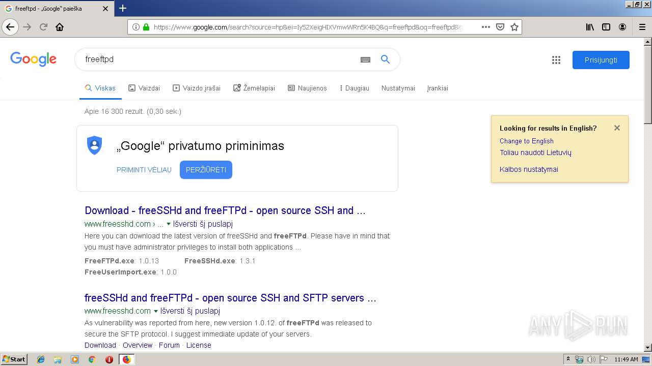
Task: Open the Overview sitelink
Action: (138, 345)
